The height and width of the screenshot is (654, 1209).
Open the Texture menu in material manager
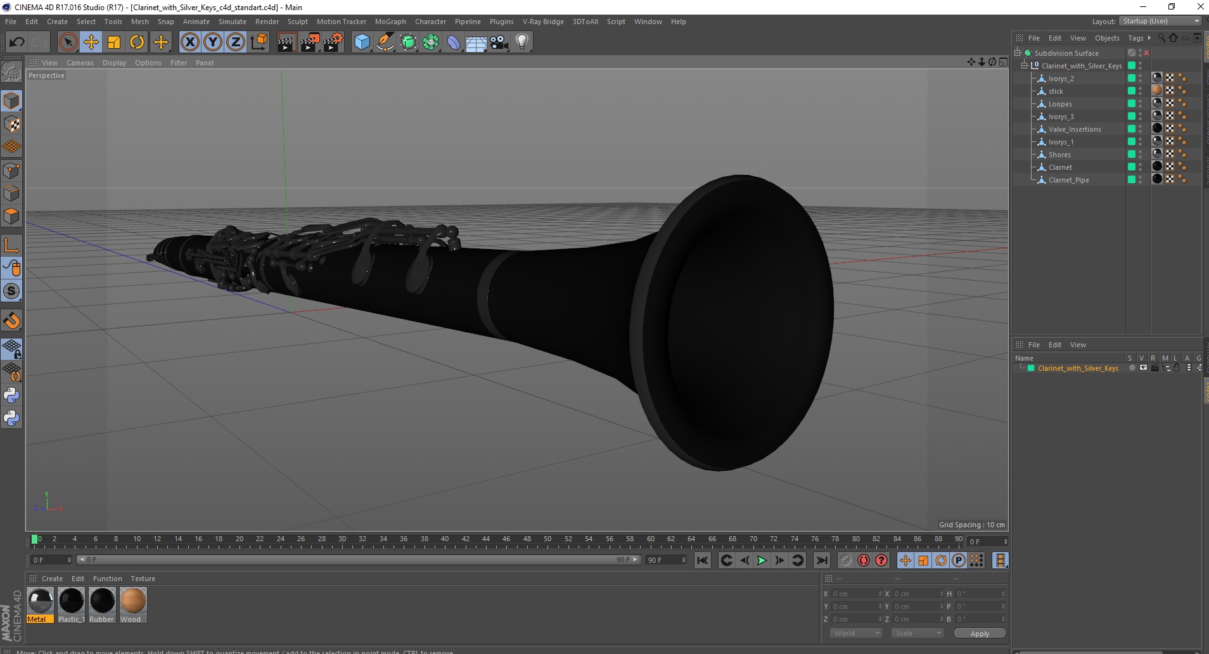143,579
